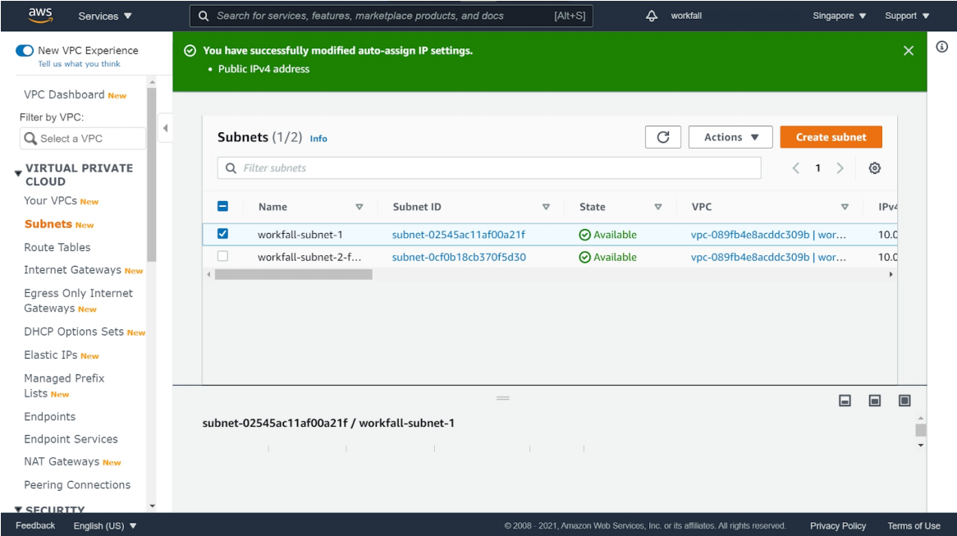
Task: Click the details pane vertical scrollbar thumb
Action: (921, 430)
